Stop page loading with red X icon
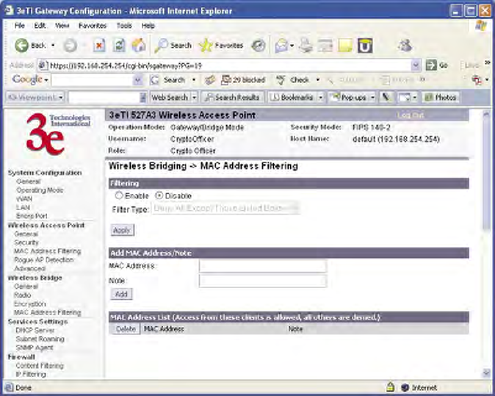The image size is (495, 396). click(x=99, y=46)
